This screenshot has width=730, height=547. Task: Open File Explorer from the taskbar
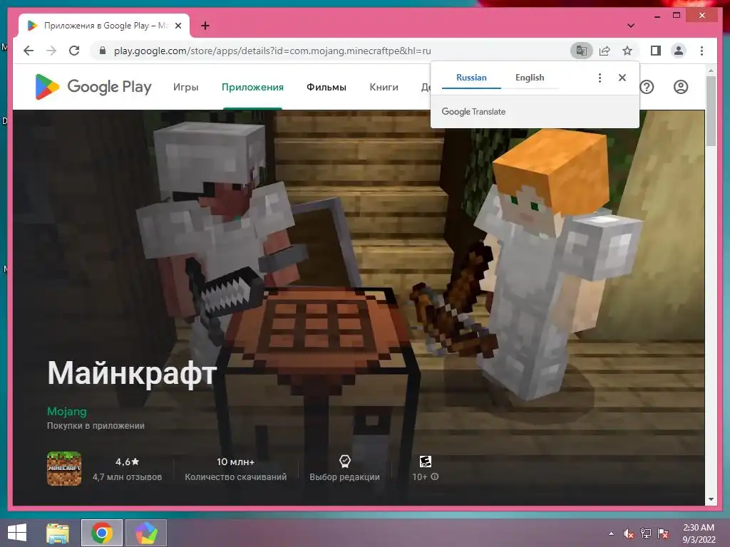click(57, 533)
